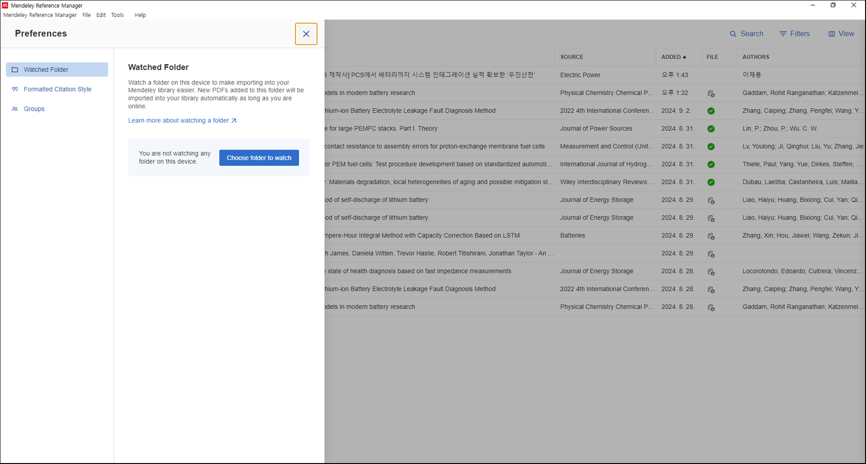
Task: Click the add-file icon for Zhang, Caiping 2024. 8. 28. row
Action: (711, 290)
